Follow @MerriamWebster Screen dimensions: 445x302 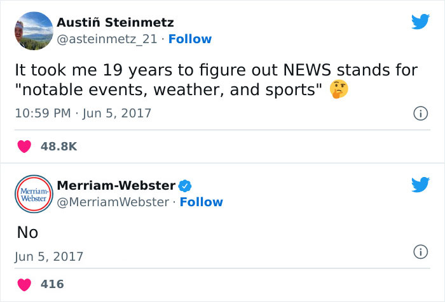[x=202, y=202]
